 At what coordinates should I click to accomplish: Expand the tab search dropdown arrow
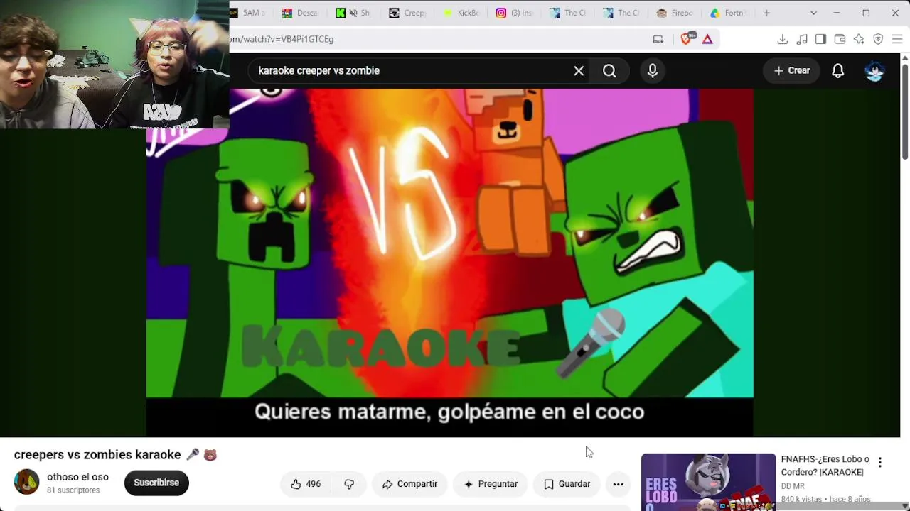click(x=813, y=13)
